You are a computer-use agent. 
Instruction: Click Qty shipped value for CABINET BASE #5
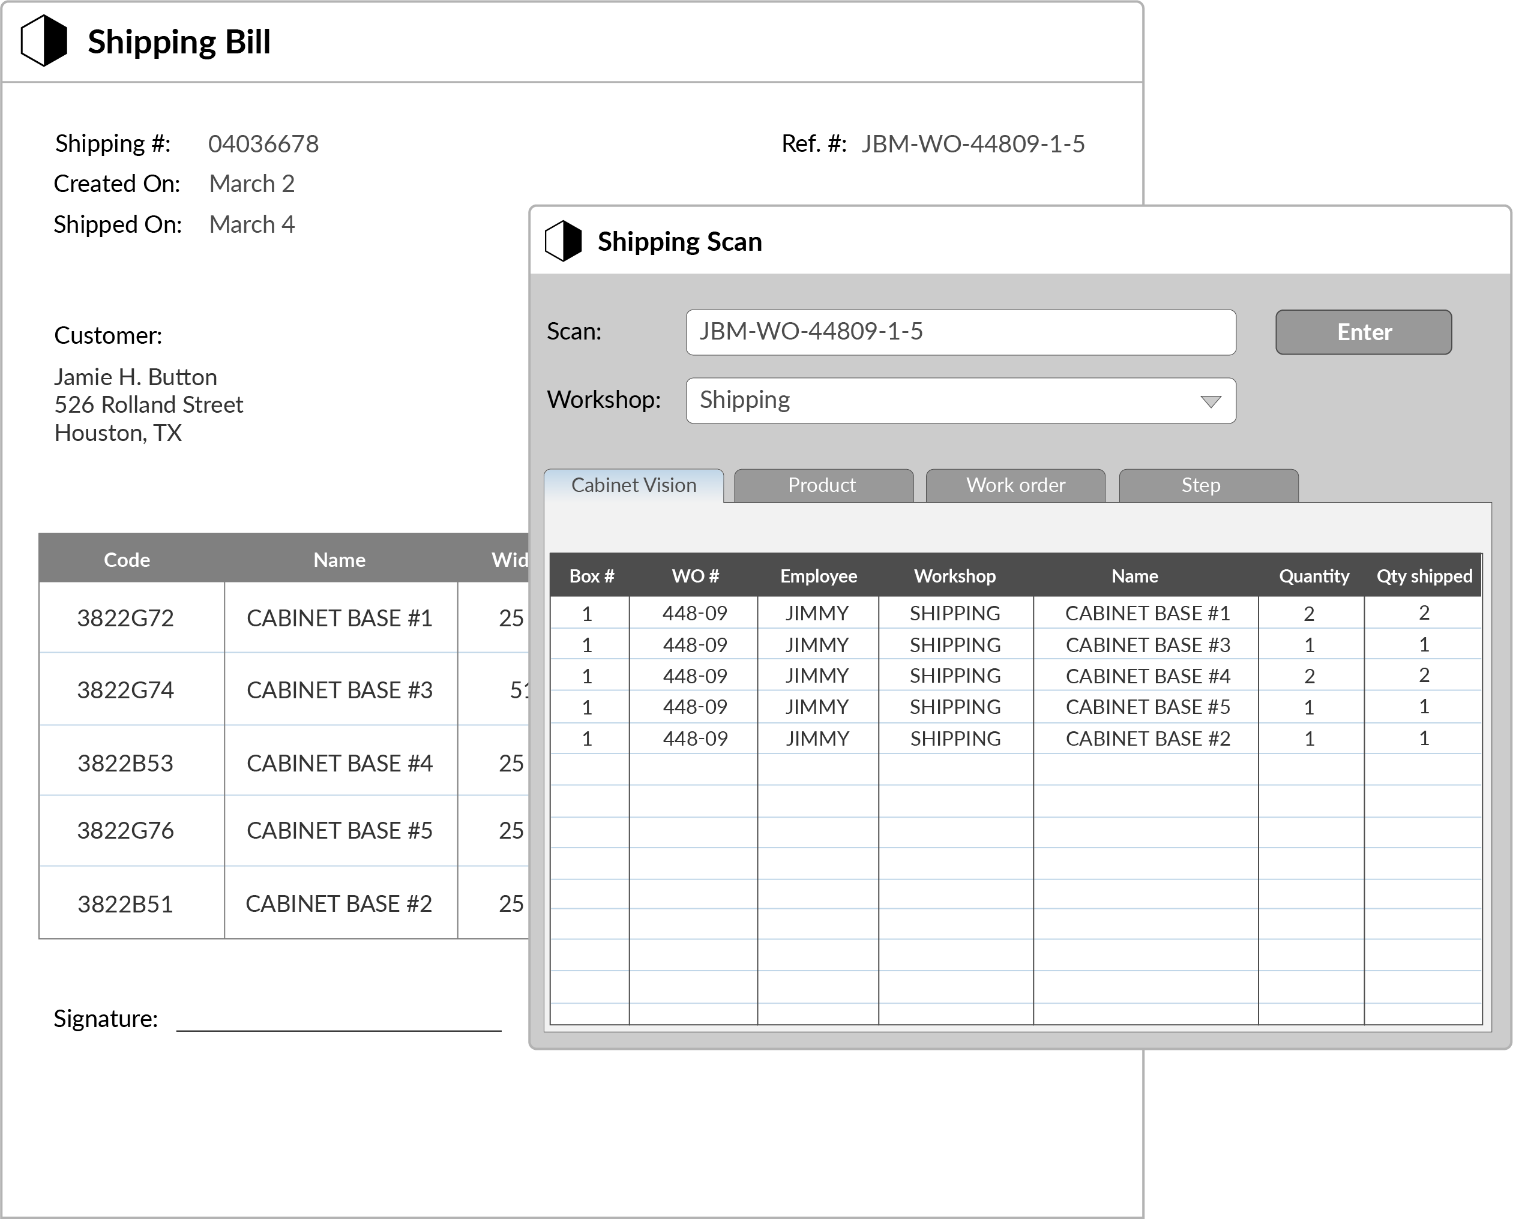[1424, 707]
